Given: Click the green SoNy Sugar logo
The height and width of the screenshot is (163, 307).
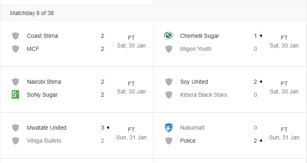Looking at the screenshot, I should click(15, 95).
